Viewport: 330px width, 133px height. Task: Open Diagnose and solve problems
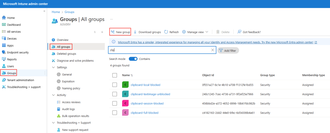(x=75, y=61)
